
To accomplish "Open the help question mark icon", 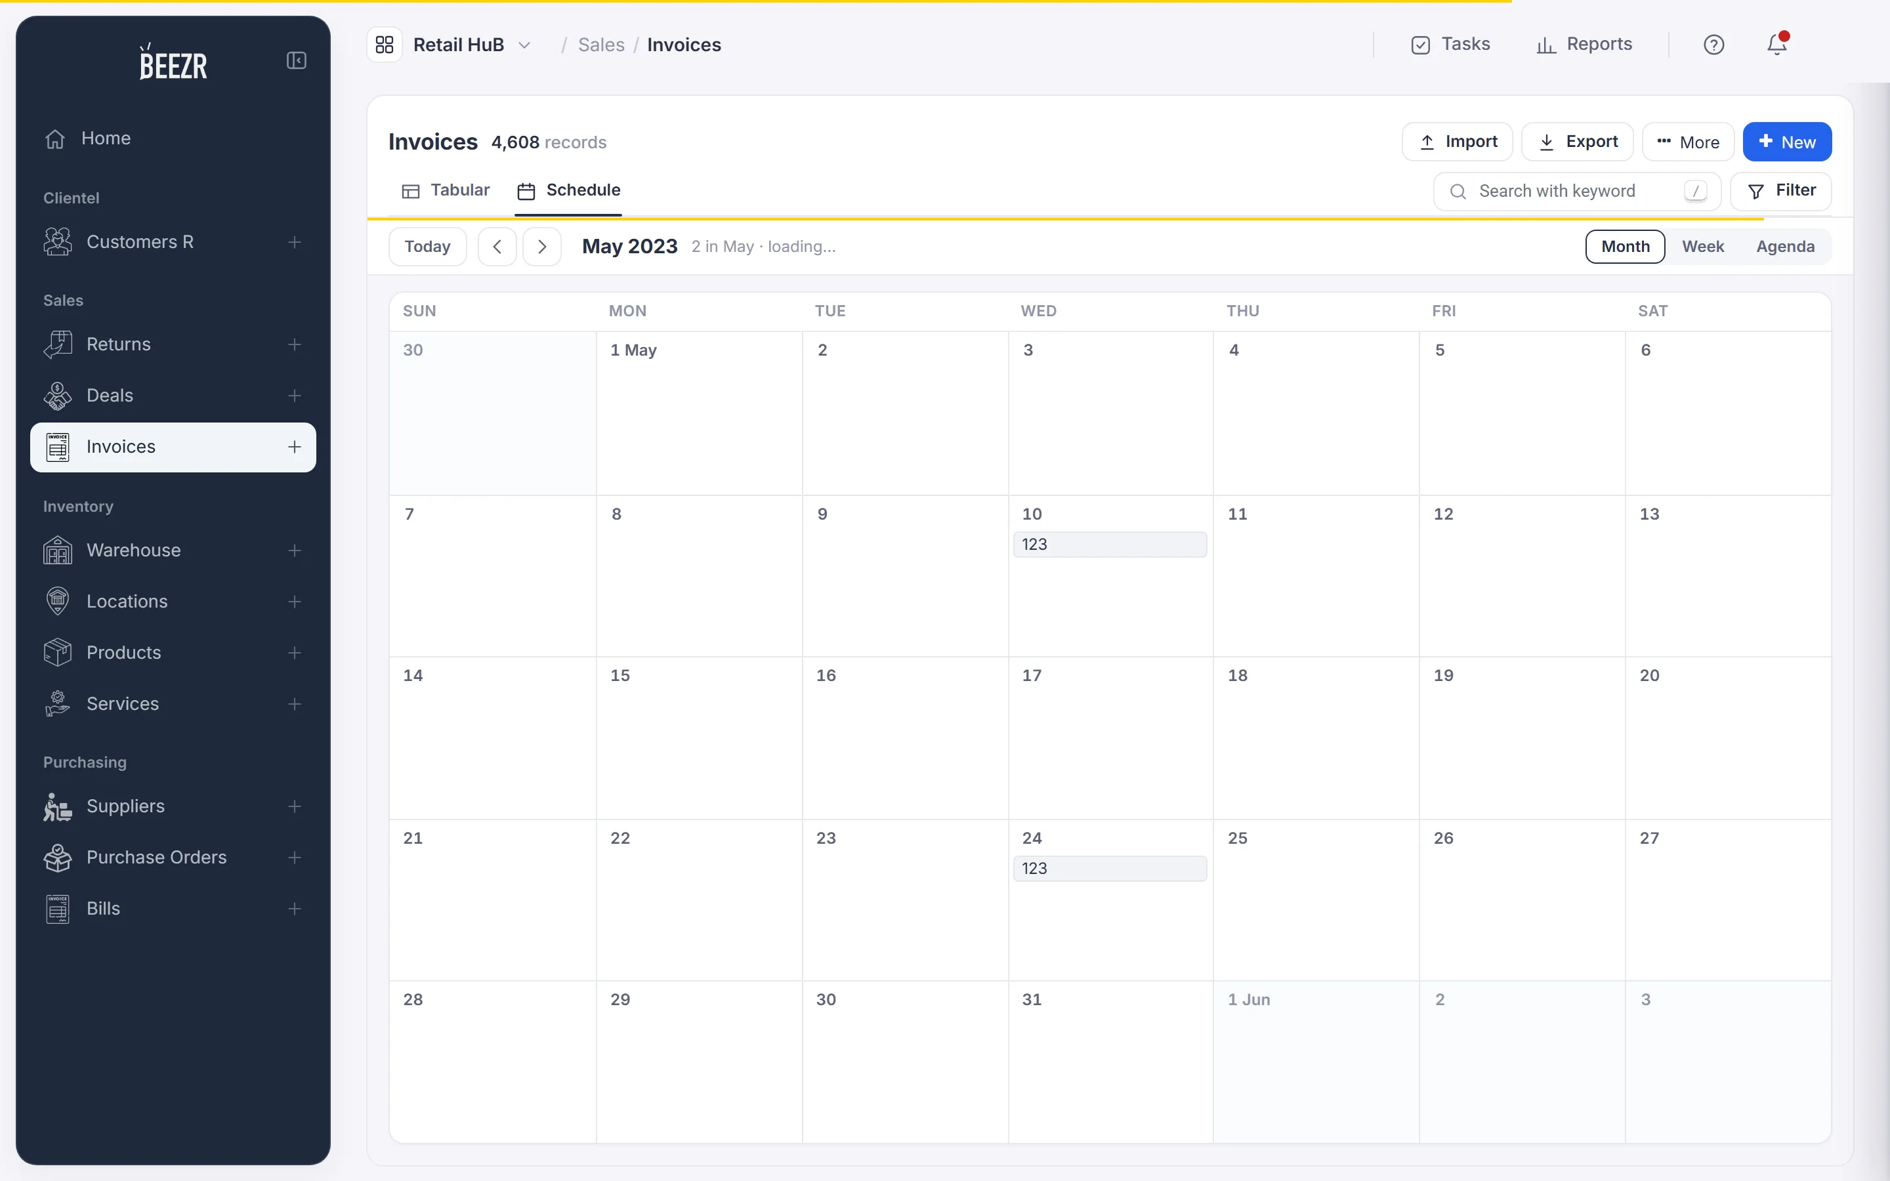I will (1713, 45).
